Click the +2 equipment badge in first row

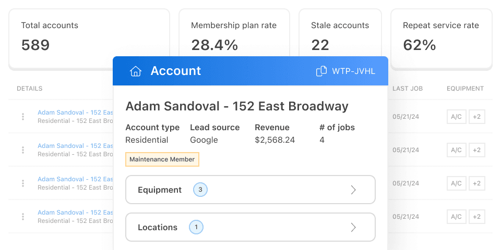[x=476, y=117]
